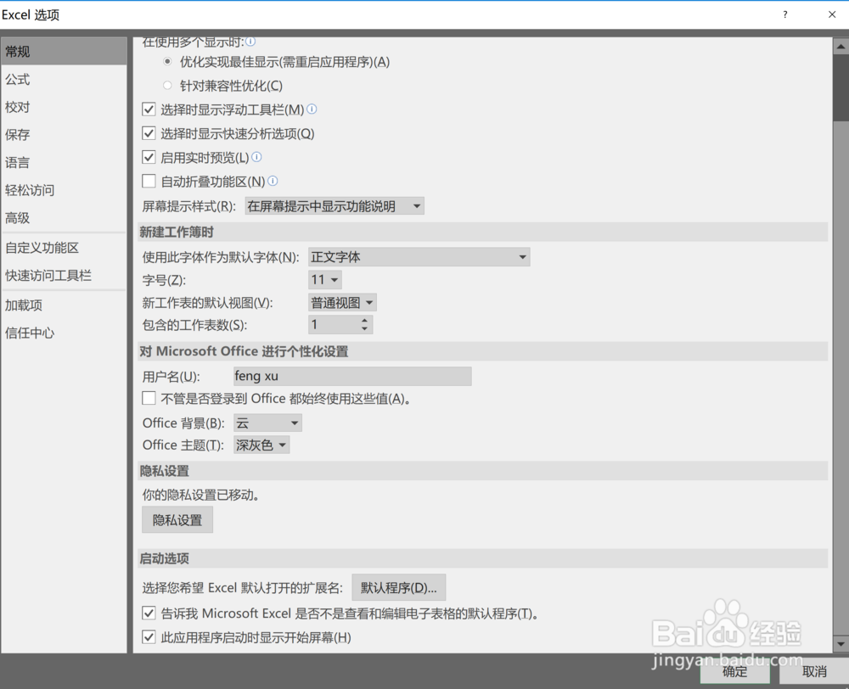Open 信任中心 category in sidebar
Screen dimensions: 849x689
pyautogui.click(x=64, y=333)
